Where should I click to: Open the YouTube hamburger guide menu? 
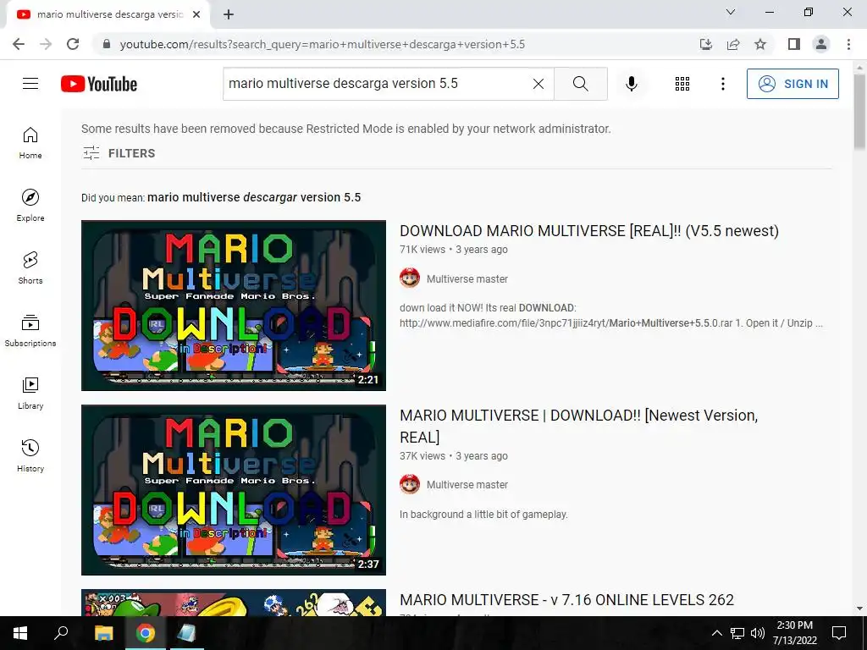click(x=30, y=84)
